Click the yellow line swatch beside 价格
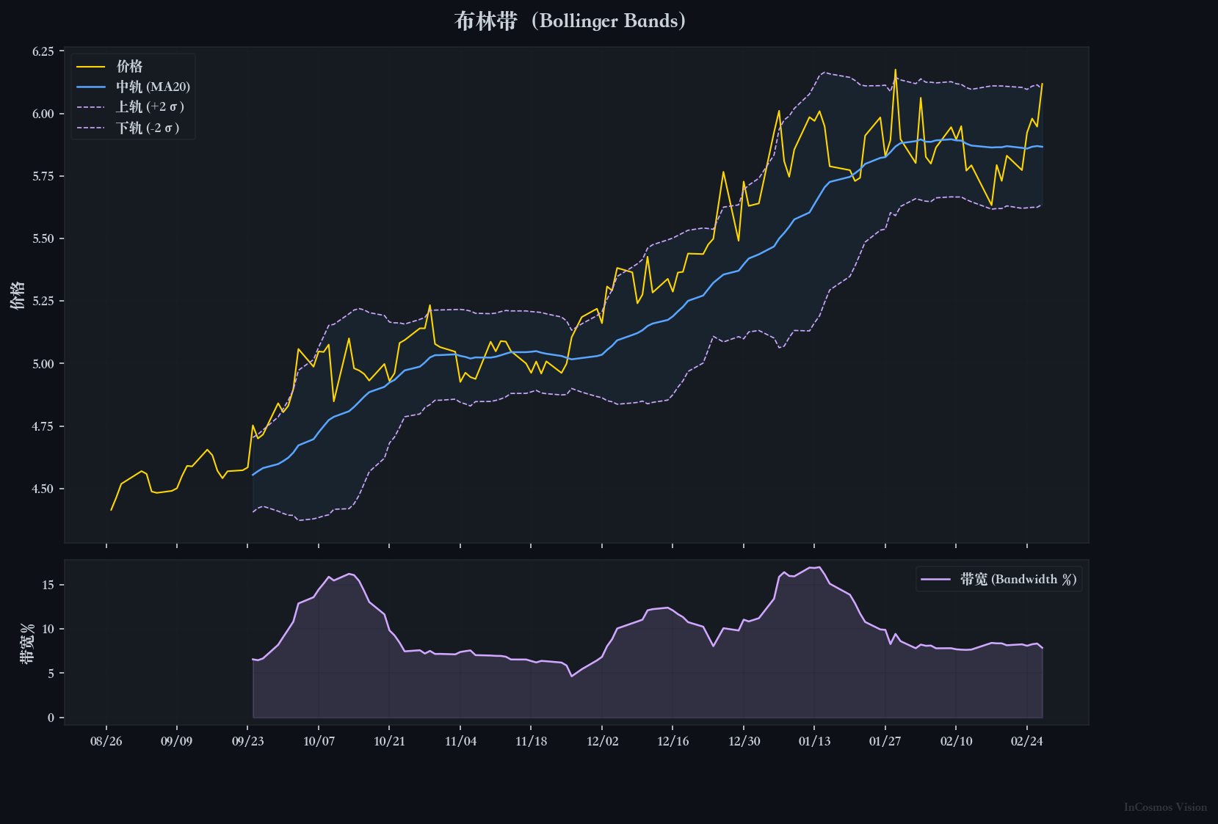The width and height of the screenshot is (1218, 824). [90, 67]
